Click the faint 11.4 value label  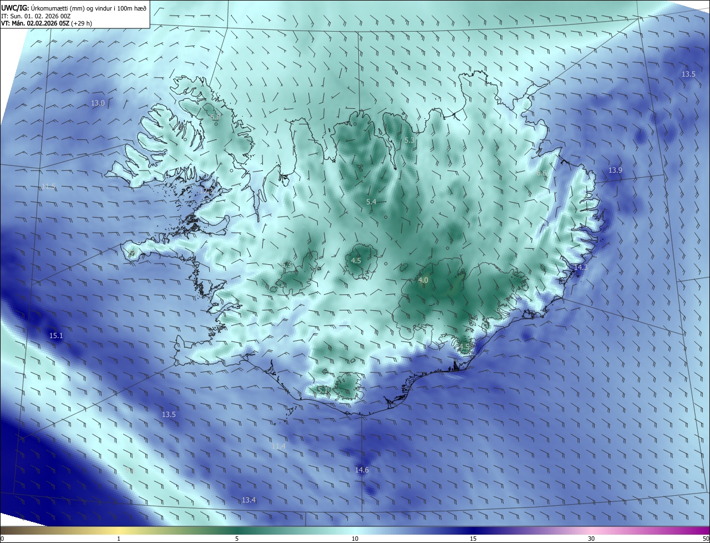(278, 446)
